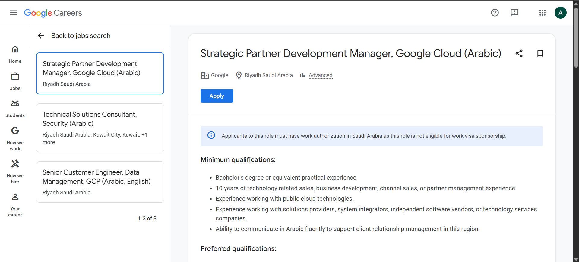Open the Help question mark icon

click(x=495, y=13)
